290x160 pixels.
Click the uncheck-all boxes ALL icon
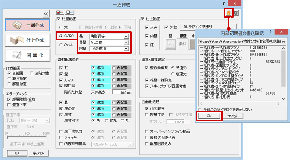coord(70,12)
